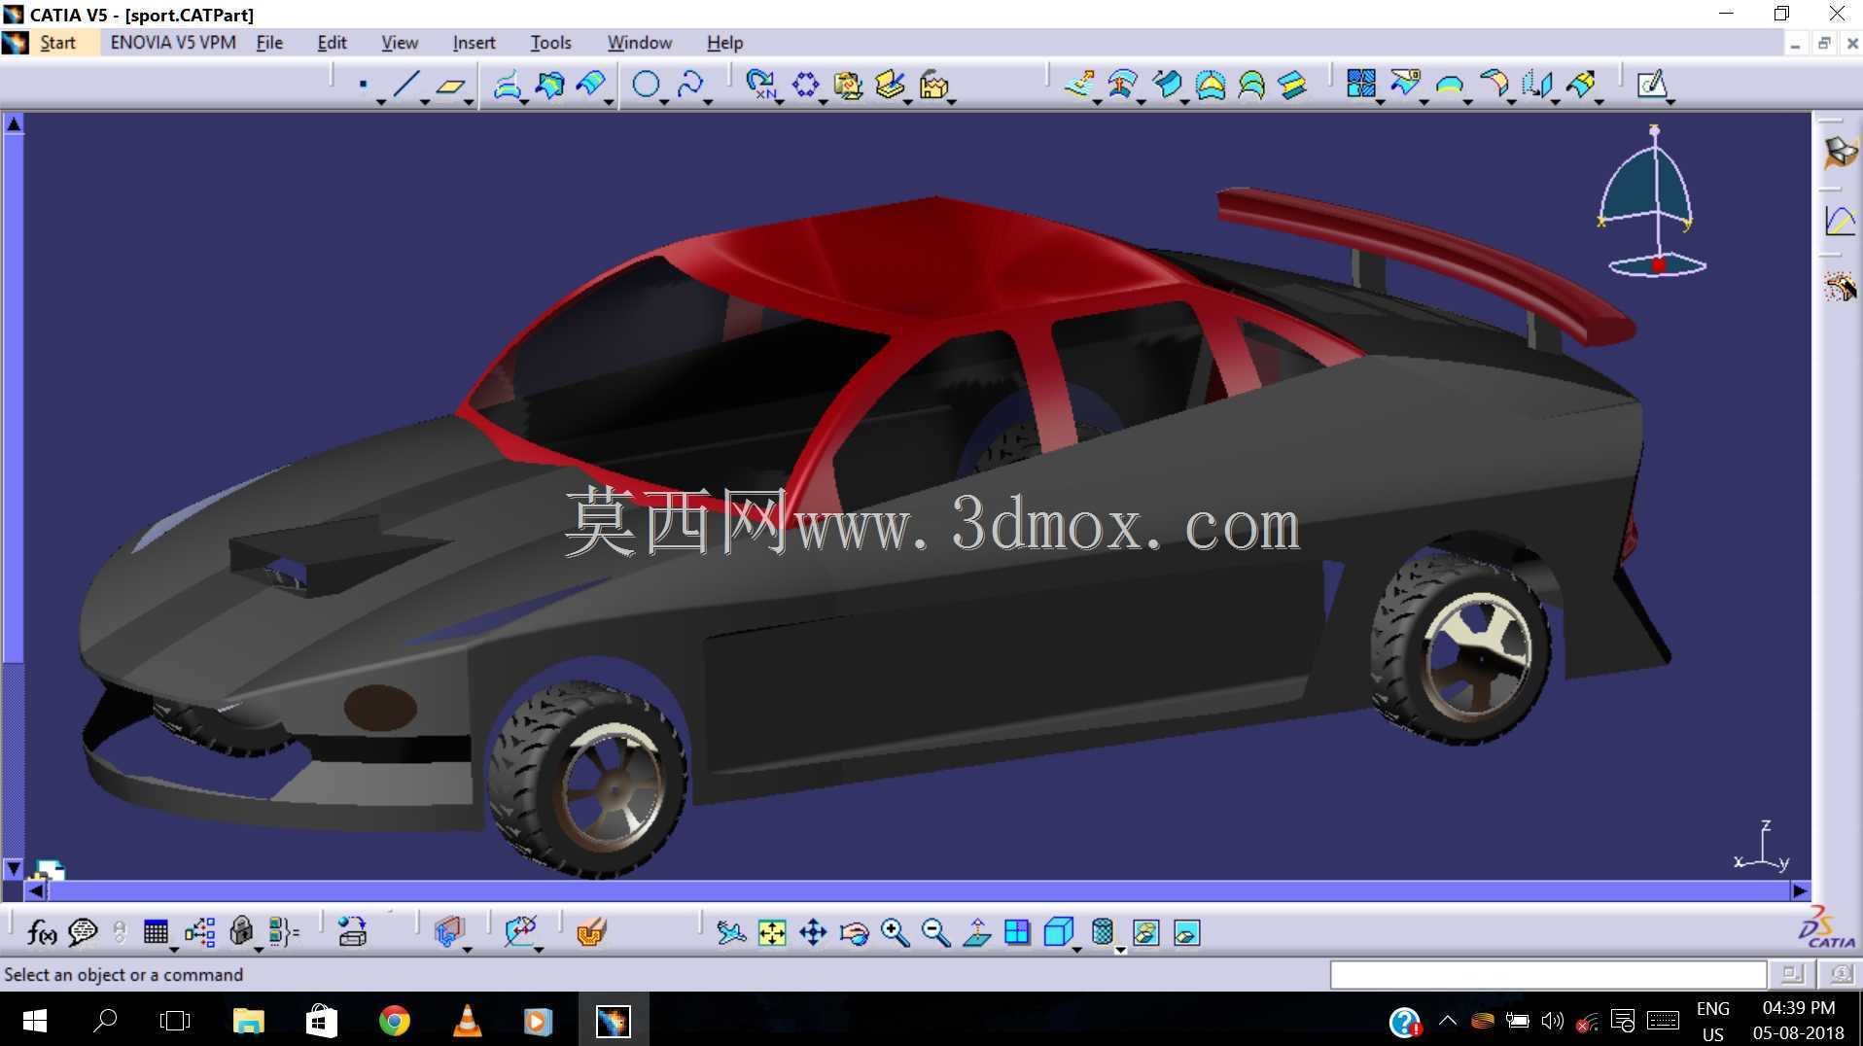Select the Translate transformation tool

click(x=1537, y=85)
